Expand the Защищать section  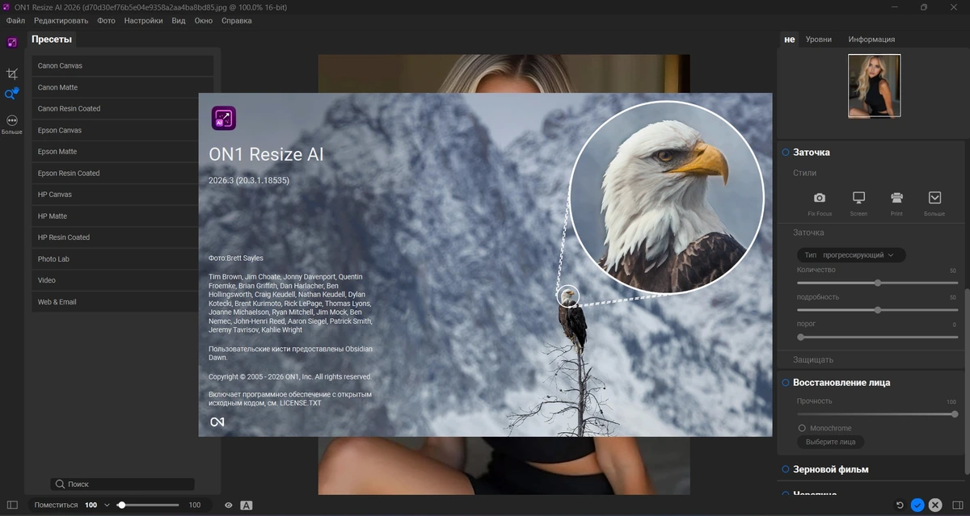click(x=813, y=359)
